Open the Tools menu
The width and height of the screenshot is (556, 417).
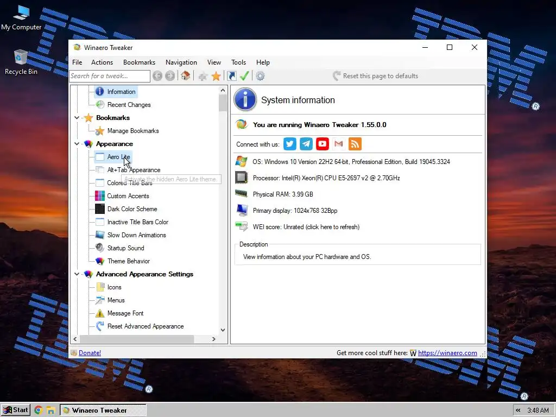(239, 62)
